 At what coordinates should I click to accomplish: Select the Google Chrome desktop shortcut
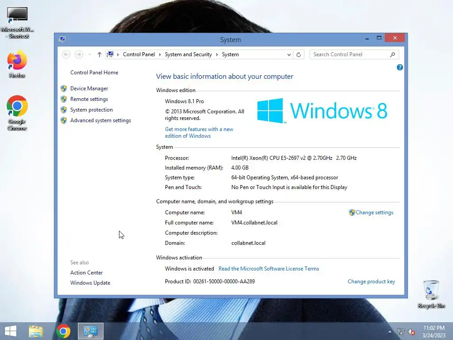17,113
